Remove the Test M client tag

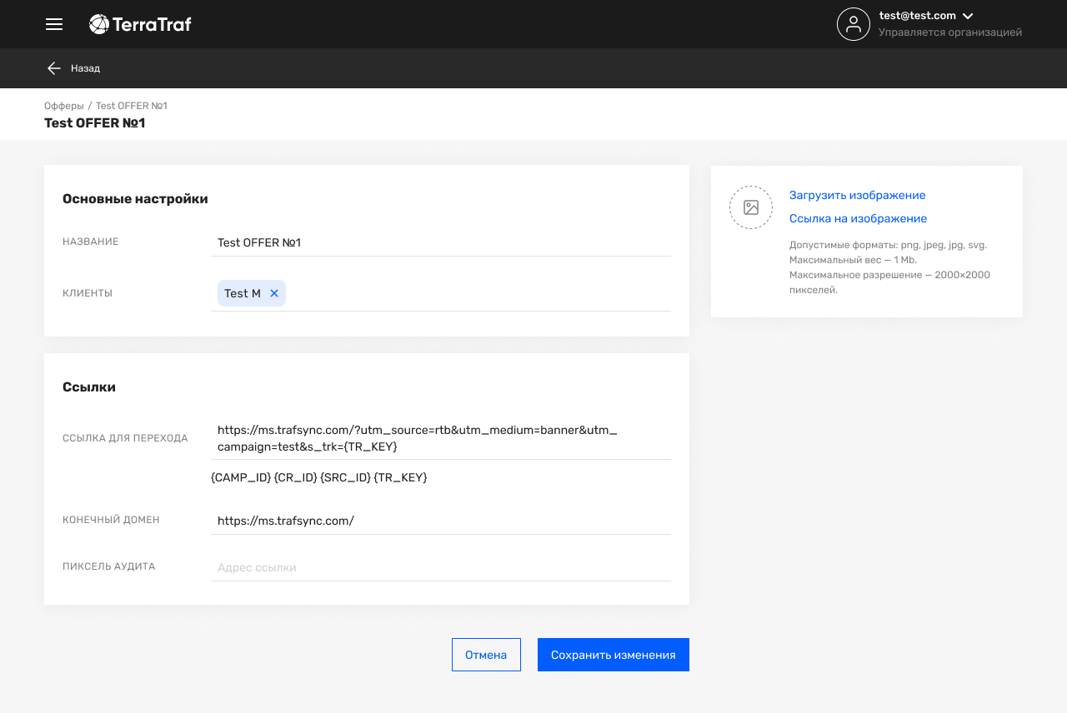coord(274,293)
